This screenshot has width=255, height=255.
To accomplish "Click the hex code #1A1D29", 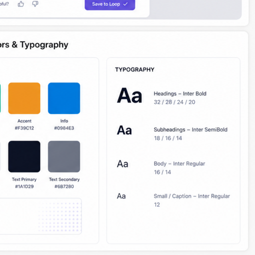I will 24,186.
